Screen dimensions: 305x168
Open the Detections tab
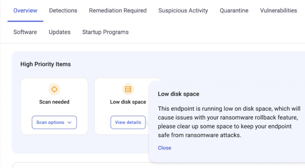[63, 10]
